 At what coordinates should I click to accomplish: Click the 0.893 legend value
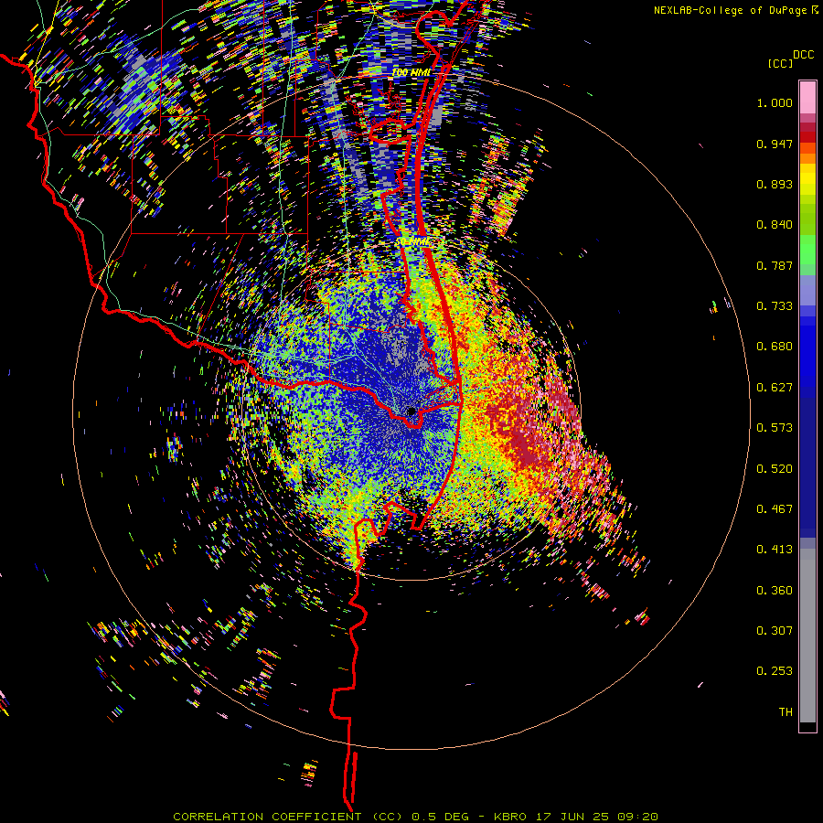pyautogui.click(x=775, y=184)
